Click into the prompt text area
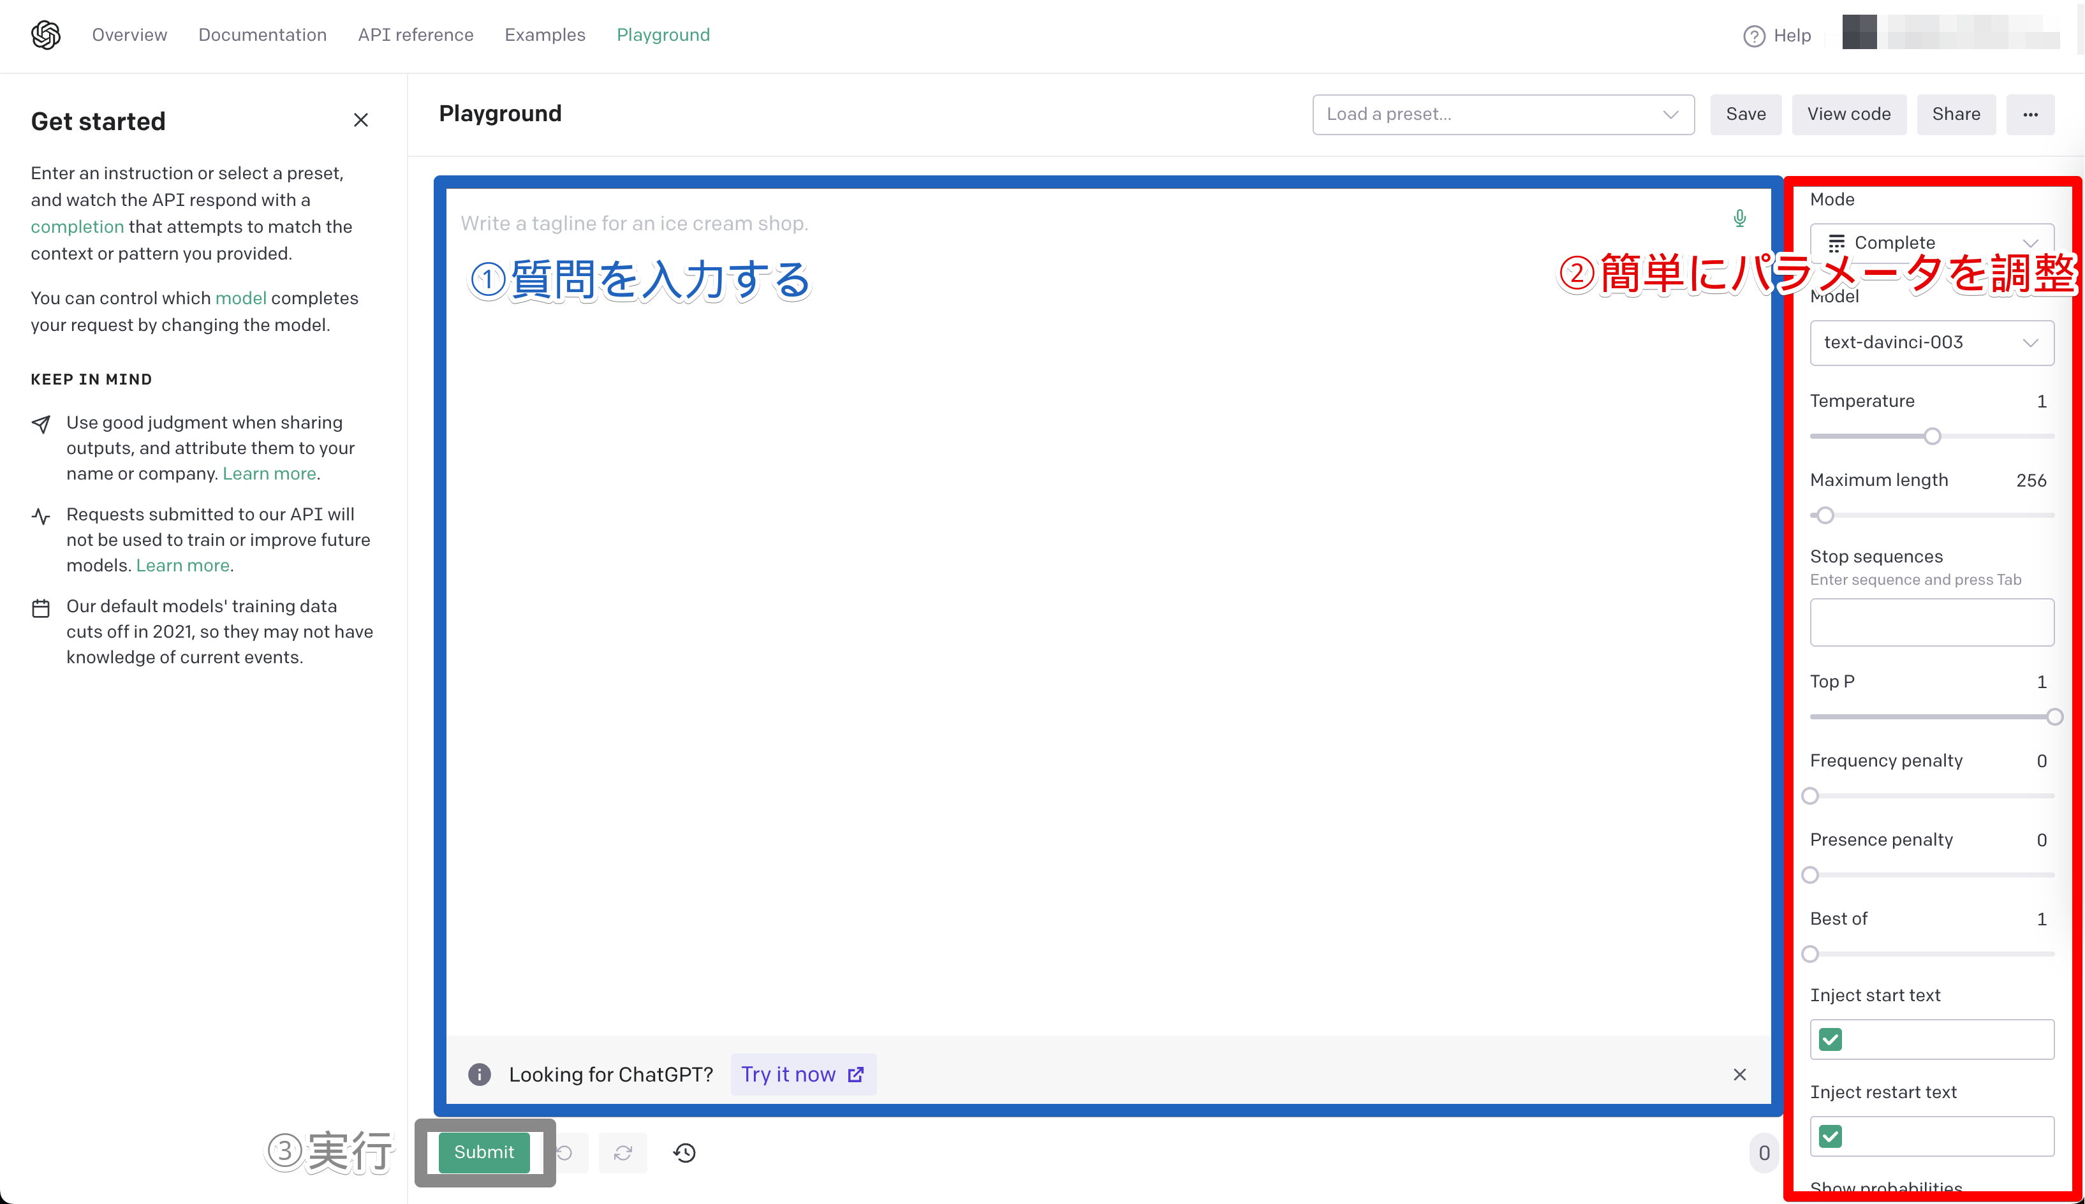Image resolution: width=2085 pixels, height=1204 pixels. pyautogui.click(x=1109, y=612)
